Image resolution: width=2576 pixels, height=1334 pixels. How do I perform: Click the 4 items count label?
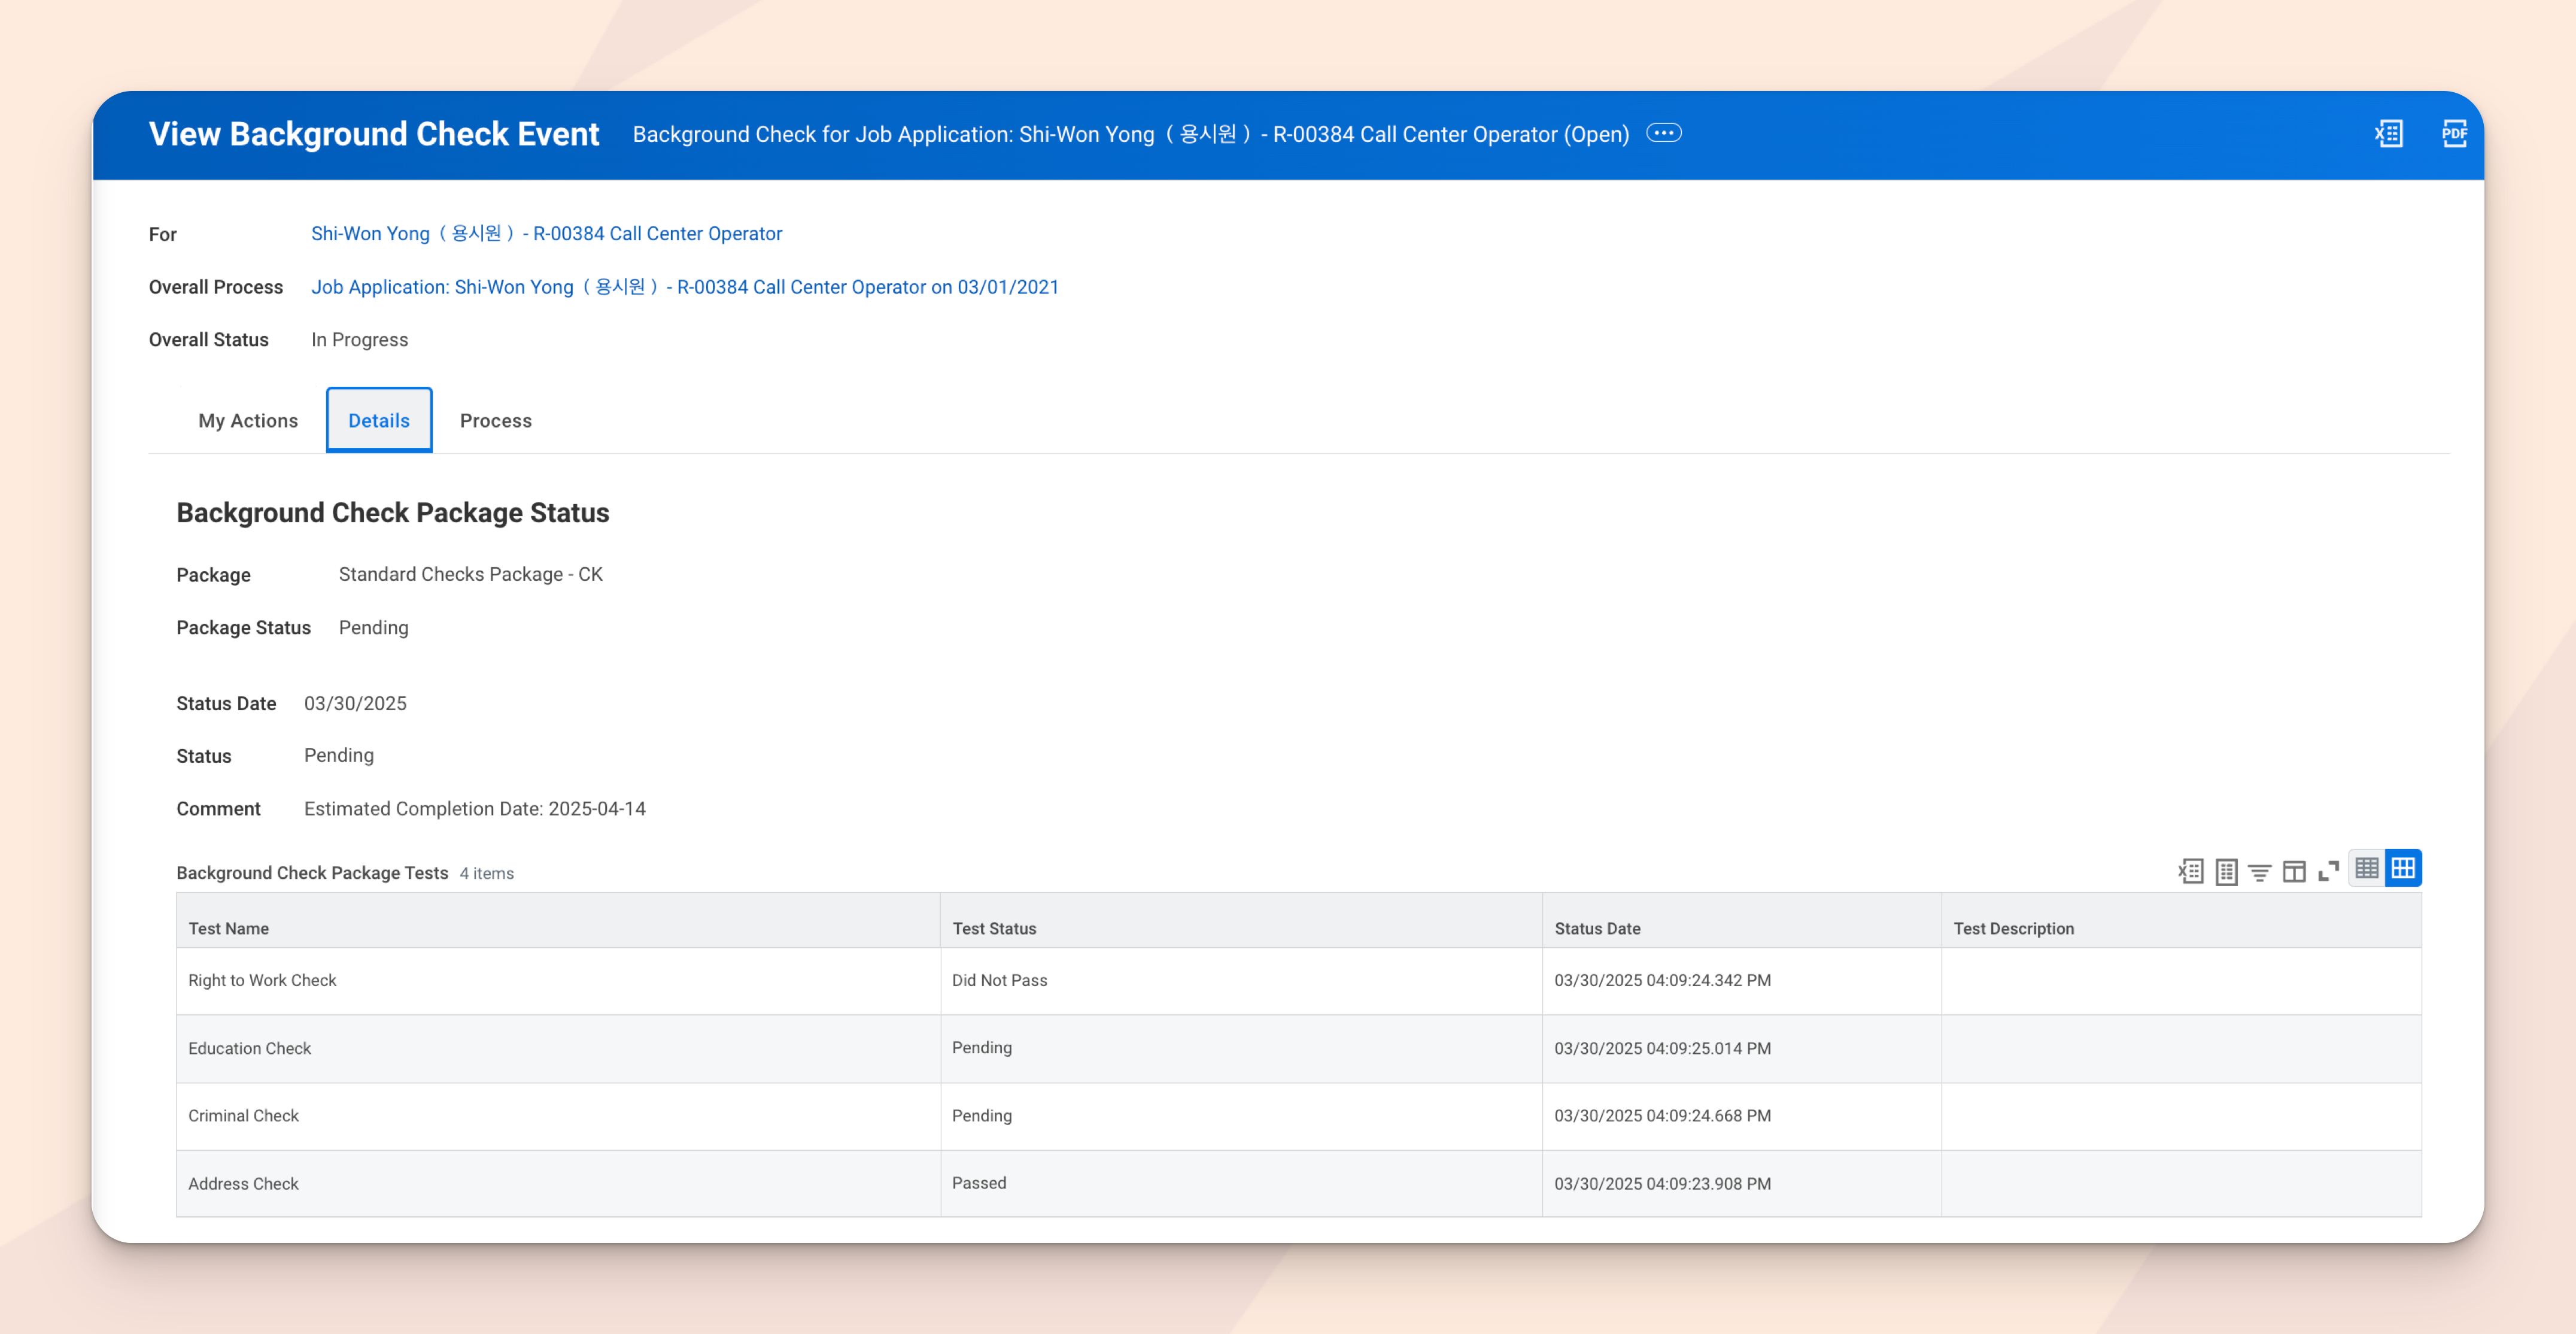pos(487,874)
